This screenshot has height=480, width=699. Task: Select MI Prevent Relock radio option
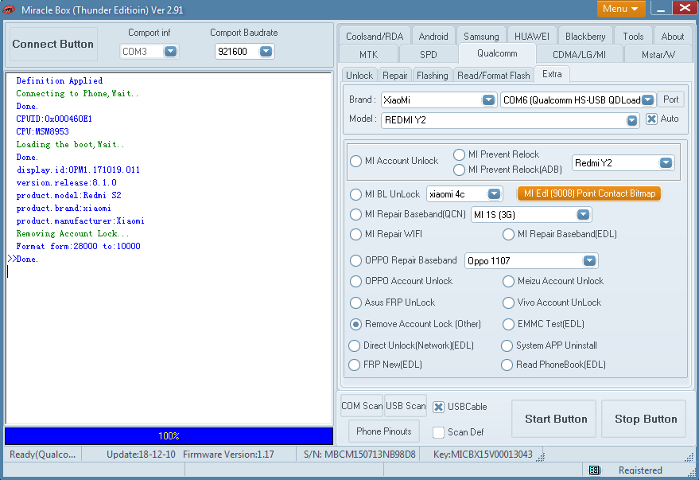pyautogui.click(x=459, y=154)
